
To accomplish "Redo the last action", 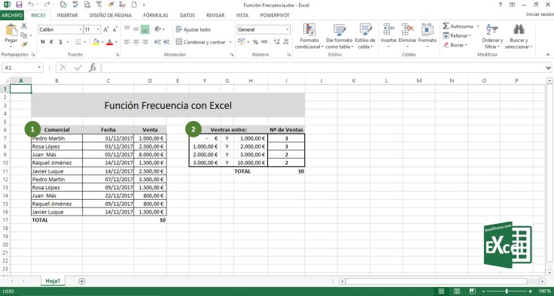I will pyautogui.click(x=47, y=5).
